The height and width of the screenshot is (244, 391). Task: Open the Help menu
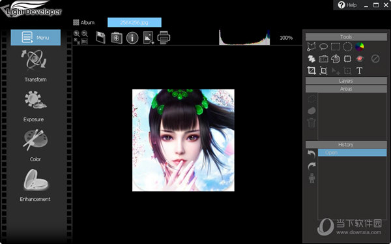[347, 5]
